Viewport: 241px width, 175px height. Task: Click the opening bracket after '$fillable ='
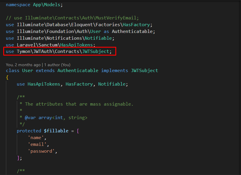pos(78,131)
